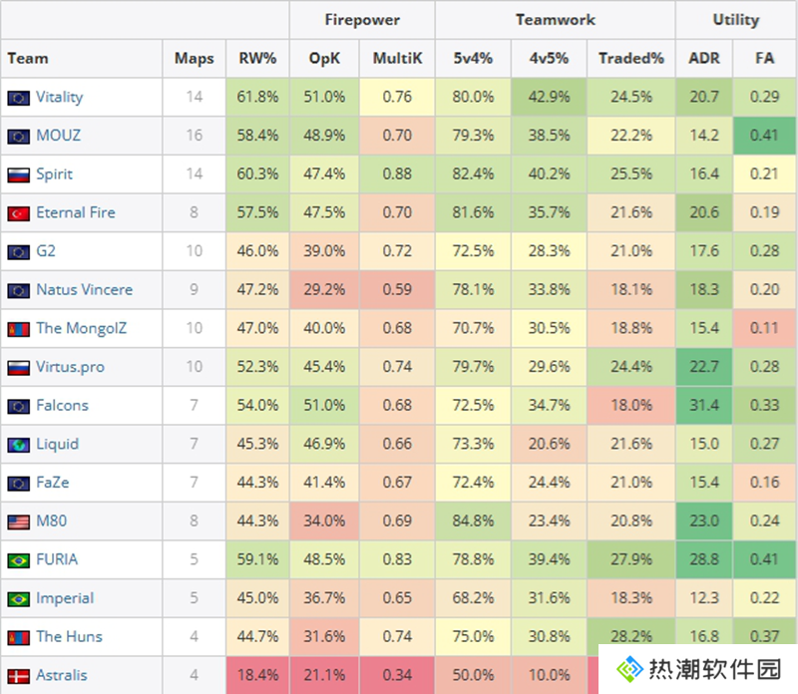
Task: Select Falcons' 31.4 ADR cell
Action: [x=704, y=406]
